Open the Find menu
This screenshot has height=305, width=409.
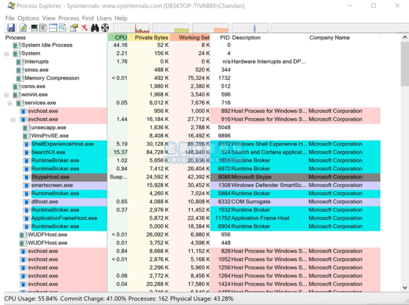coord(88,18)
